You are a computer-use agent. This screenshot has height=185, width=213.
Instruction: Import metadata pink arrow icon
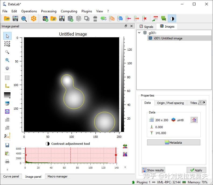tap(128, 18)
